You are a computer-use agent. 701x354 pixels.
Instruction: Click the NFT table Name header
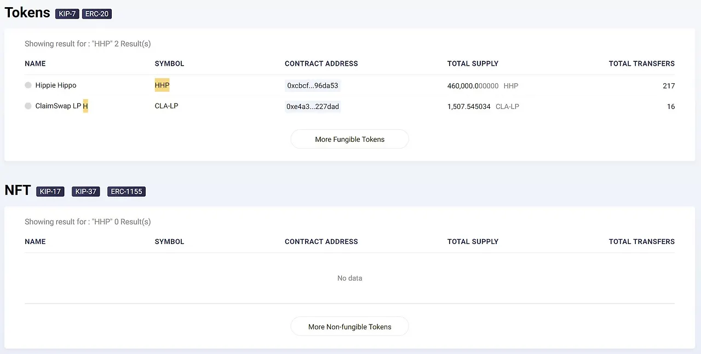tap(35, 241)
